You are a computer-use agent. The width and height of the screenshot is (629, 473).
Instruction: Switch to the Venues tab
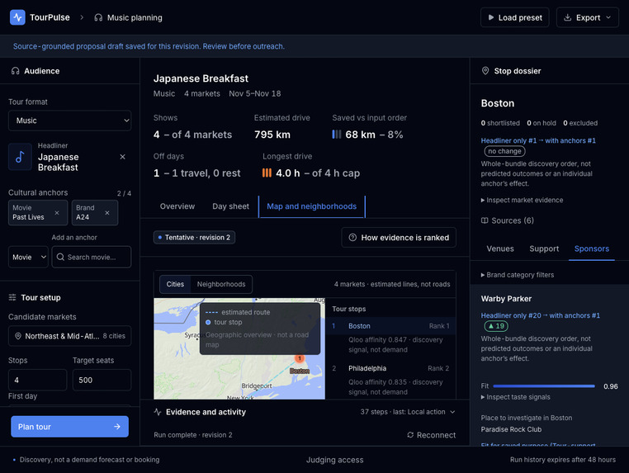[500, 248]
